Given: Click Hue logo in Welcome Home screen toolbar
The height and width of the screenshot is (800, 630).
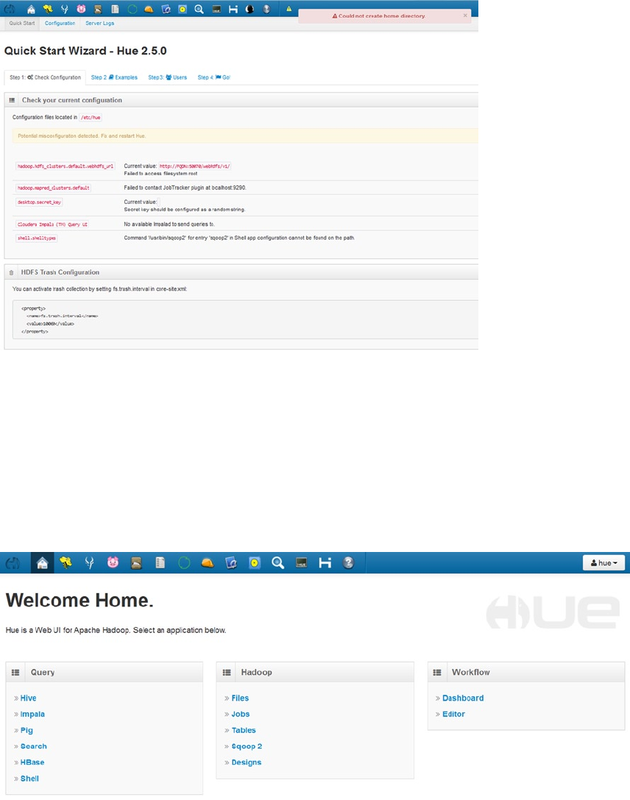Looking at the screenshot, I should coord(13,563).
